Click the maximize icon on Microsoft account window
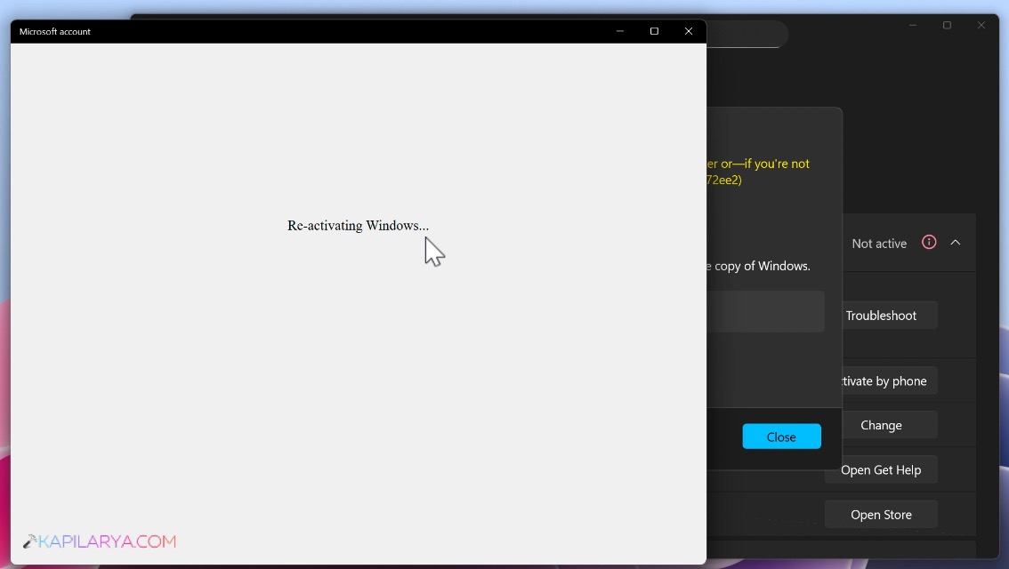Viewport: 1009px width, 569px height. click(654, 30)
